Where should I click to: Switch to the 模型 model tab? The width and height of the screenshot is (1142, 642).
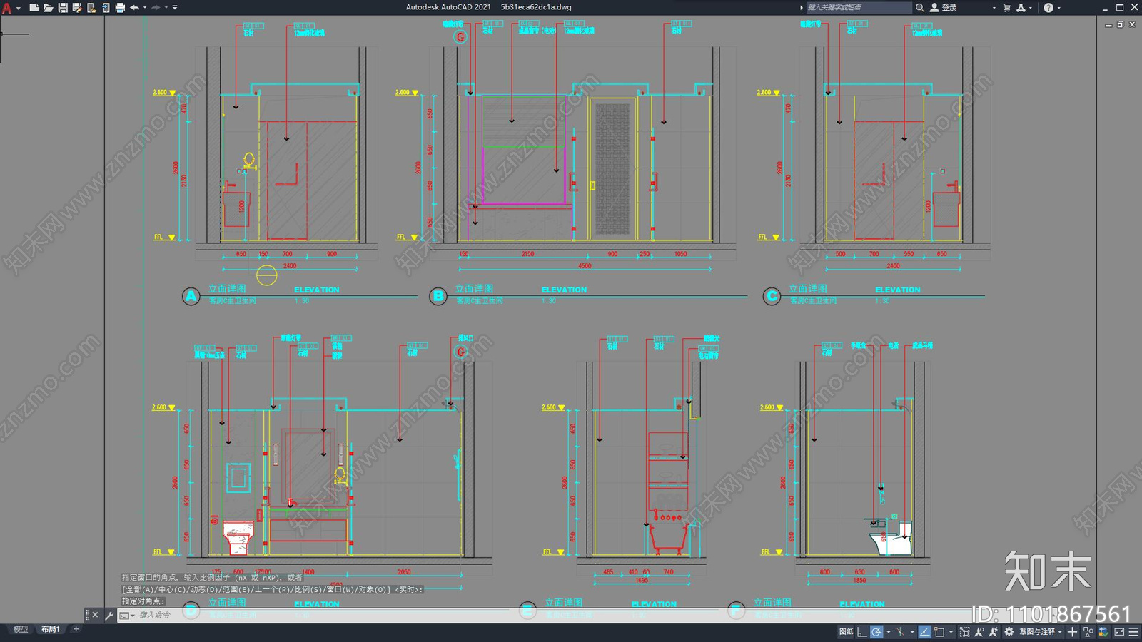click(x=21, y=629)
